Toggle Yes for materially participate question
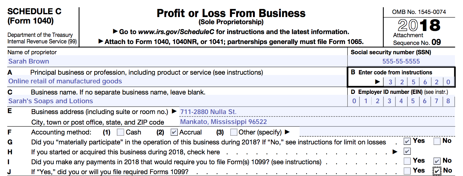Screen dimensions: 463x176 (x=407, y=142)
